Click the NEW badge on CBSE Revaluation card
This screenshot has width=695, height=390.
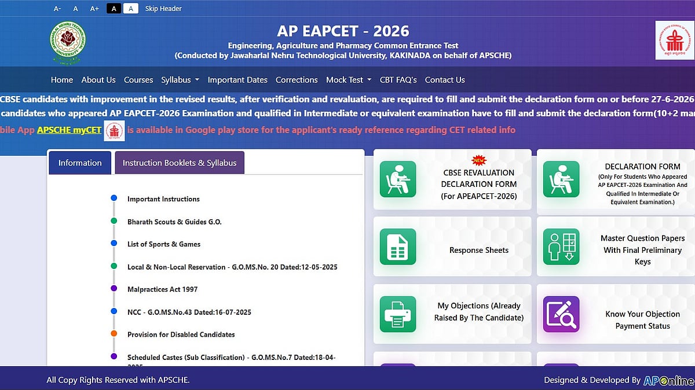click(478, 160)
